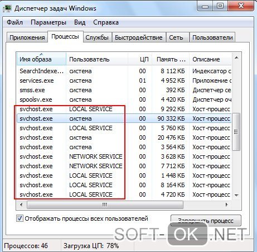Click the Индексатор description cell
The image size is (257, 252).
pos(212,71)
